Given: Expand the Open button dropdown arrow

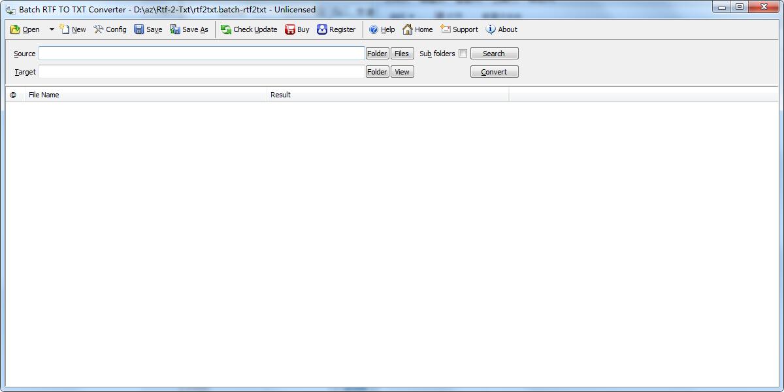Looking at the screenshot, I should pyautogui.click(x=52, y=29).
